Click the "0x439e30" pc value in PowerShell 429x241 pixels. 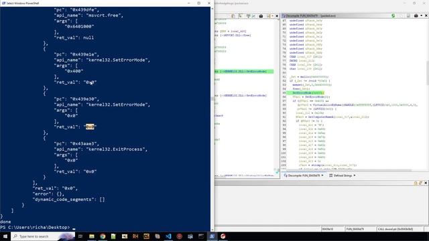click(x=84, y=99)
